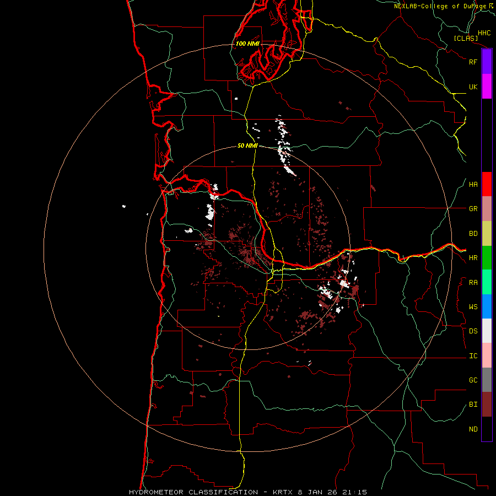
Task: Click the Hydrometeor Classification KRTX title caption
Action: tap(248, 492)
